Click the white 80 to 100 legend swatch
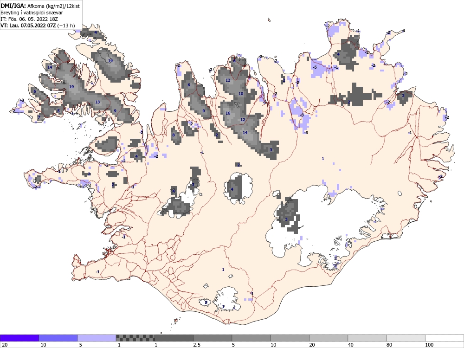464x348 pixels. (x=406, y=338)
